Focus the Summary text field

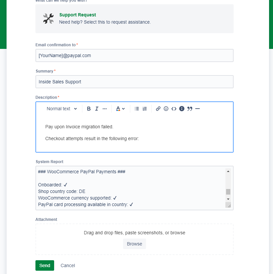pyautogui.click(x=135, y=82)
